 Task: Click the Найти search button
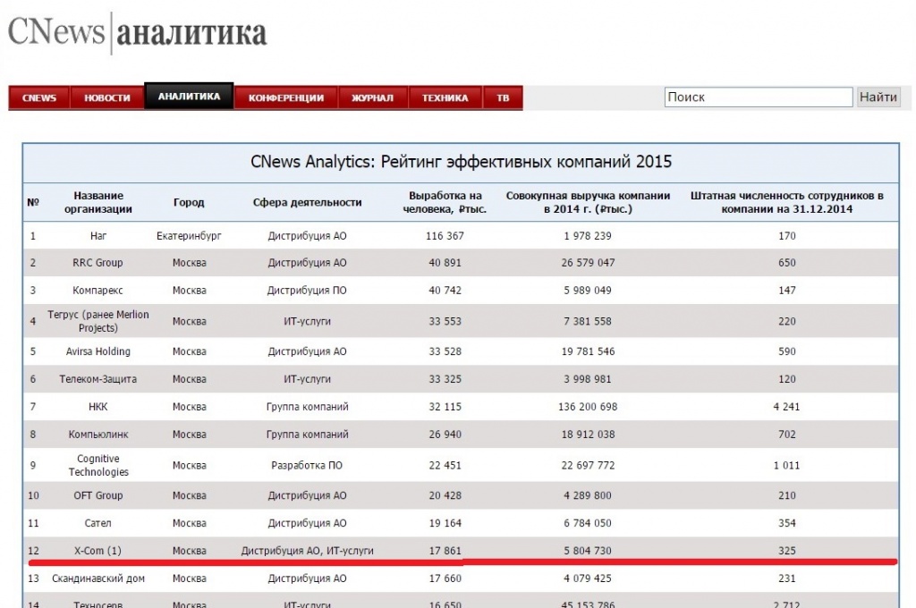point(878,97)
